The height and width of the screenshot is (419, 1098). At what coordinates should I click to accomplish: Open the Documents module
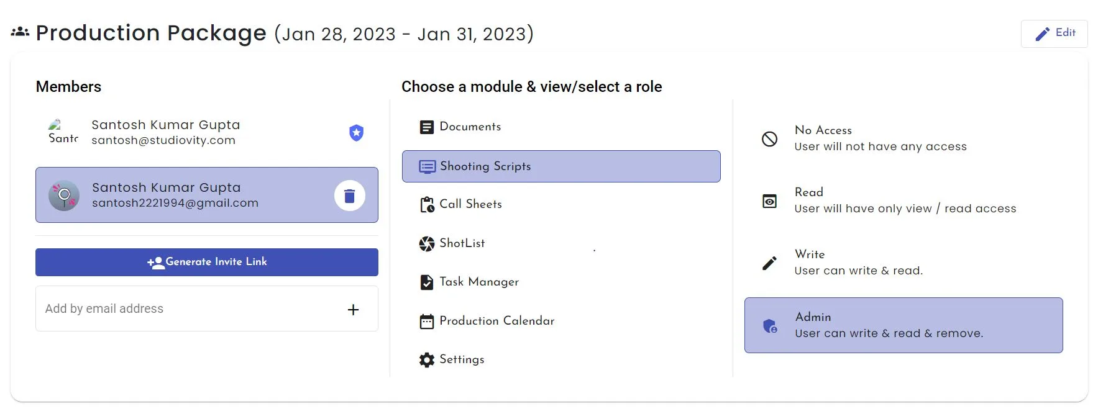(x=470, y=127)
